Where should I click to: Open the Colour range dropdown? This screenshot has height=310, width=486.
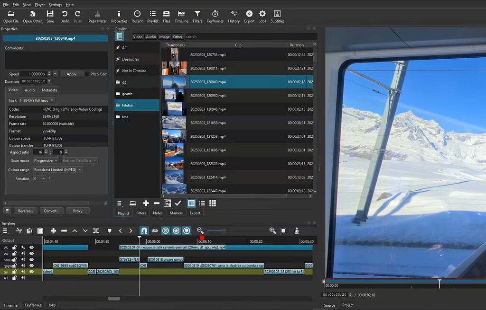[58, 169]
